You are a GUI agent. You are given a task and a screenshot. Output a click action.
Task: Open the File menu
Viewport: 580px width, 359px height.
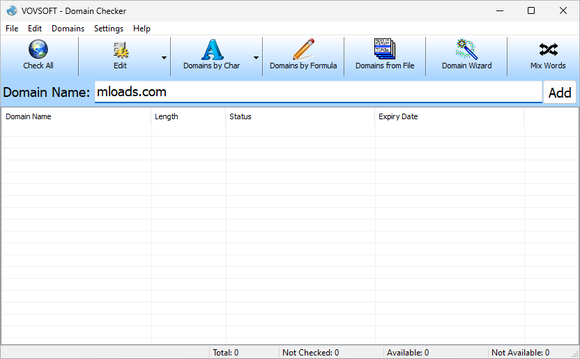click(x=12, y=29)
